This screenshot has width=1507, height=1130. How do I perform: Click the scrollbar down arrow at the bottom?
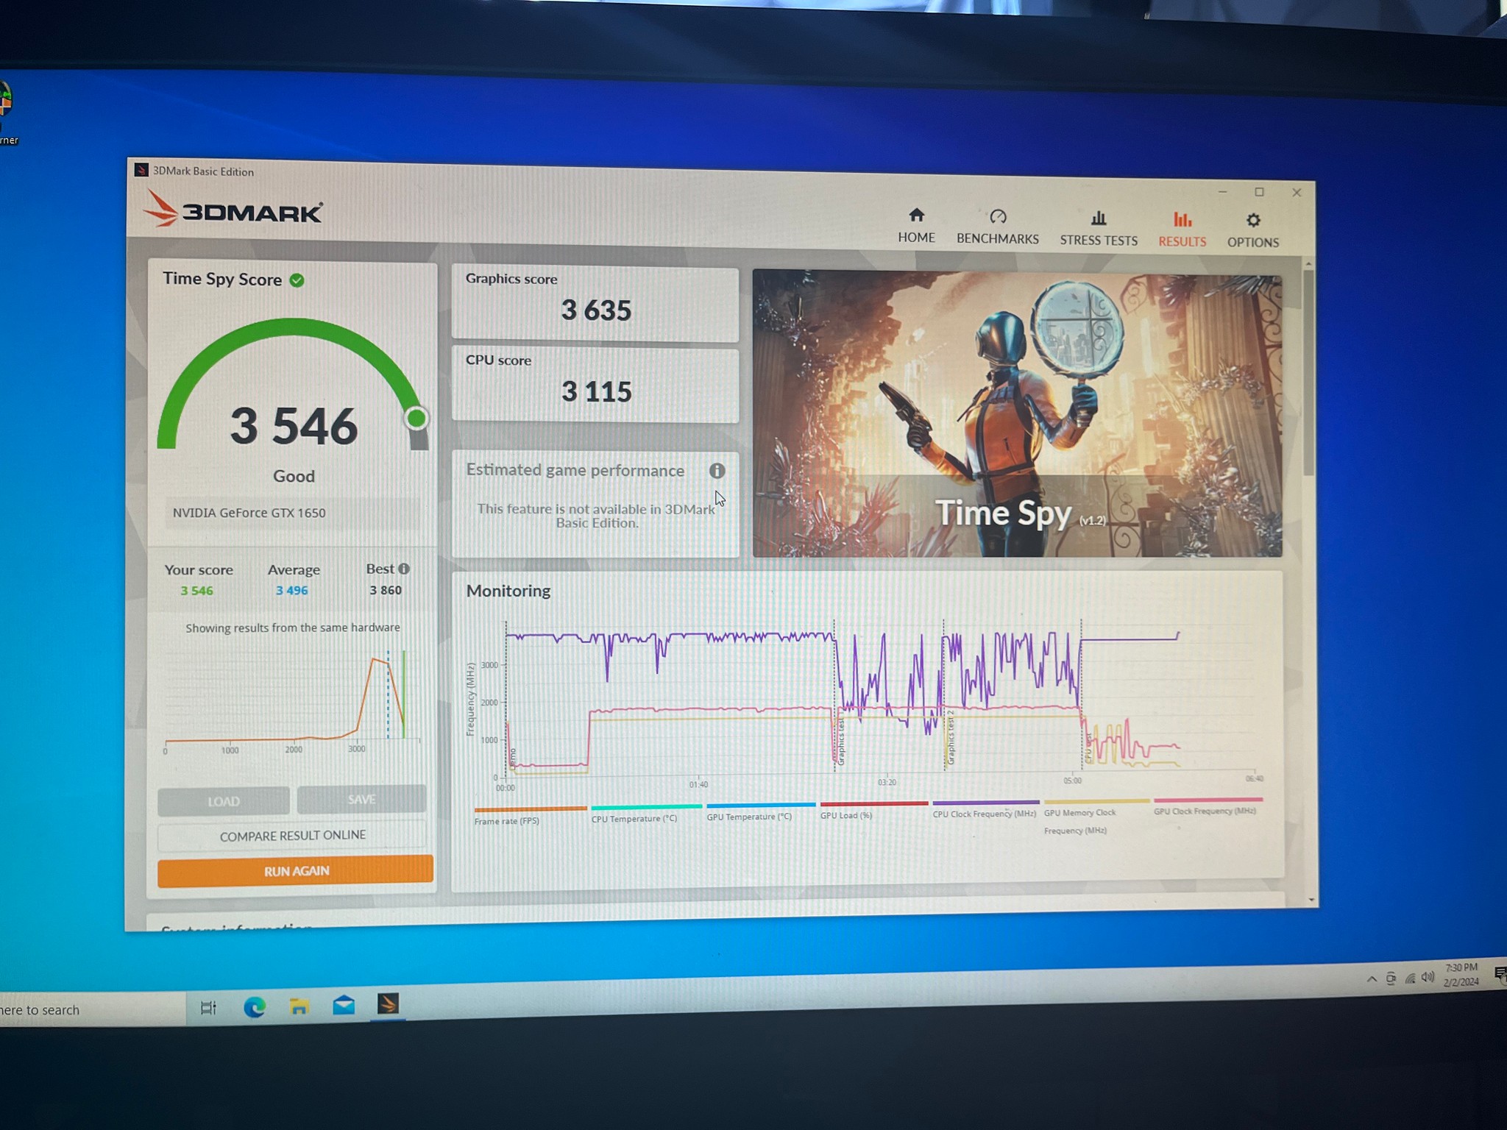[x=1311, y=900]
